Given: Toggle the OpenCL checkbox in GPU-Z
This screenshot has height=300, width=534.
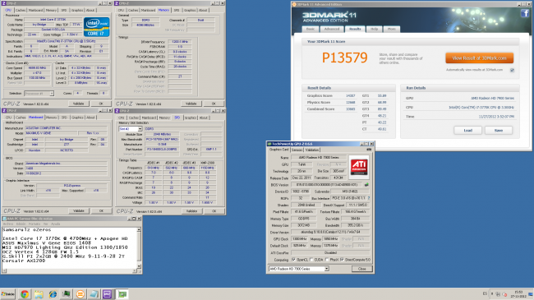Looking at the screenshot, I should point(294,260).
